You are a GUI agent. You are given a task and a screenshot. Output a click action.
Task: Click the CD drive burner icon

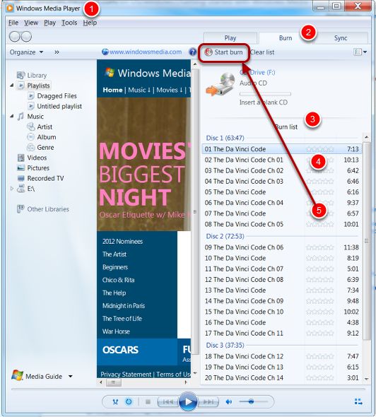221,85
